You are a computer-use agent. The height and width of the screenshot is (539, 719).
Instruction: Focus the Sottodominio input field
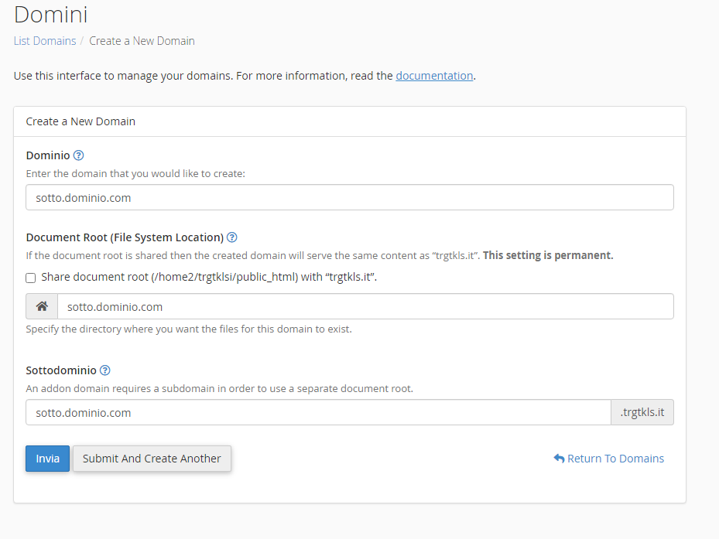[x=318, y=412]
